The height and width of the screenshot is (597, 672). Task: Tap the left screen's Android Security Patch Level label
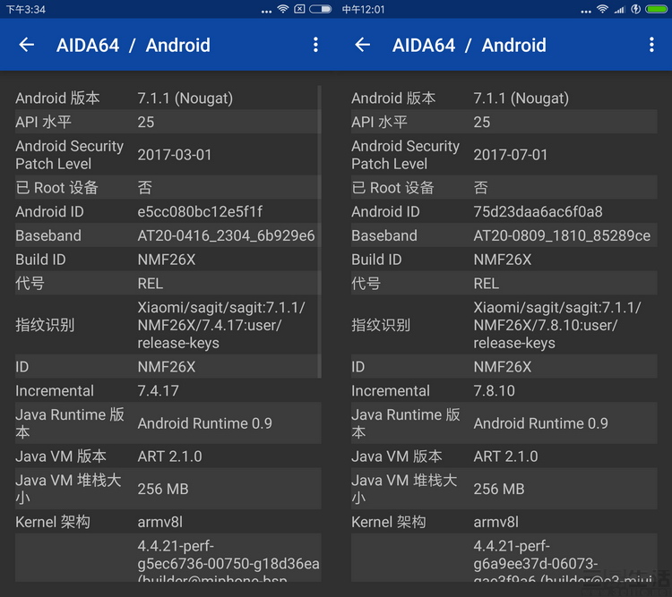pos(69,155)
